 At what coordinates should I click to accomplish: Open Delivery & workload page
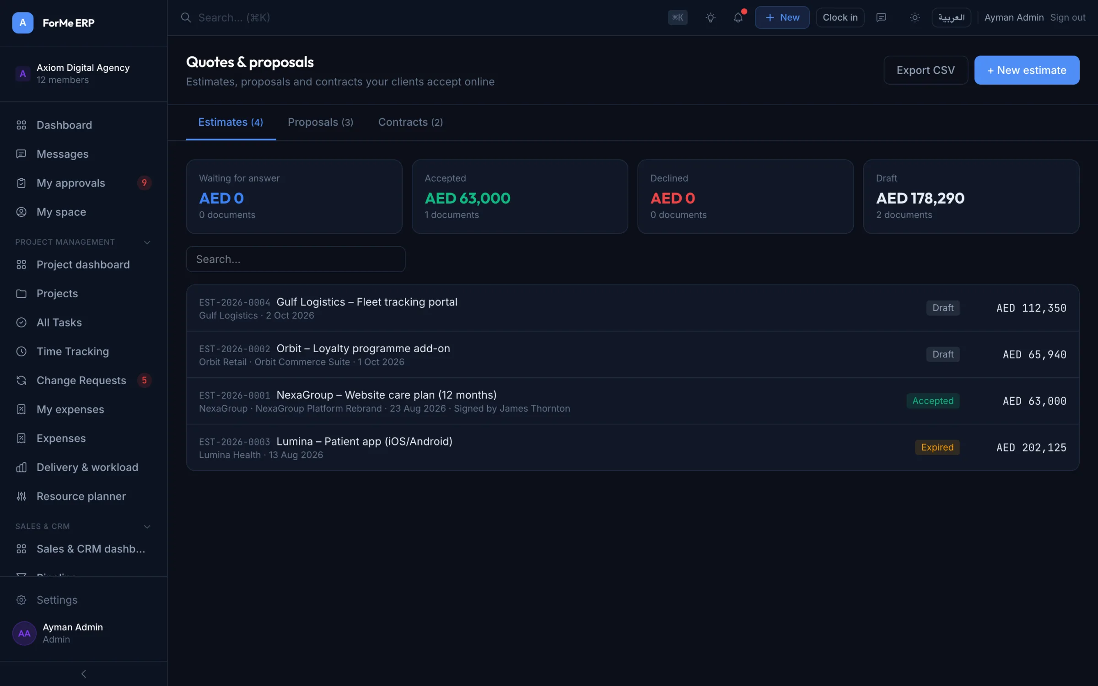(x=83, y=467)
